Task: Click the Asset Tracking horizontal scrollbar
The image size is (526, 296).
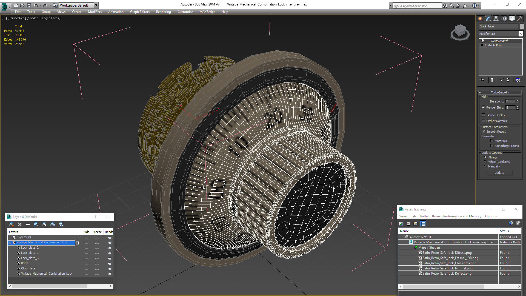Action: coord(443,286)
